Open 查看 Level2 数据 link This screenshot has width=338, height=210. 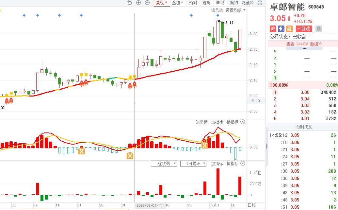tap(304, 44)
